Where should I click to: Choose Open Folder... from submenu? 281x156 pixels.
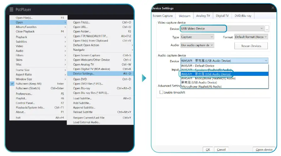pos(100,31)
